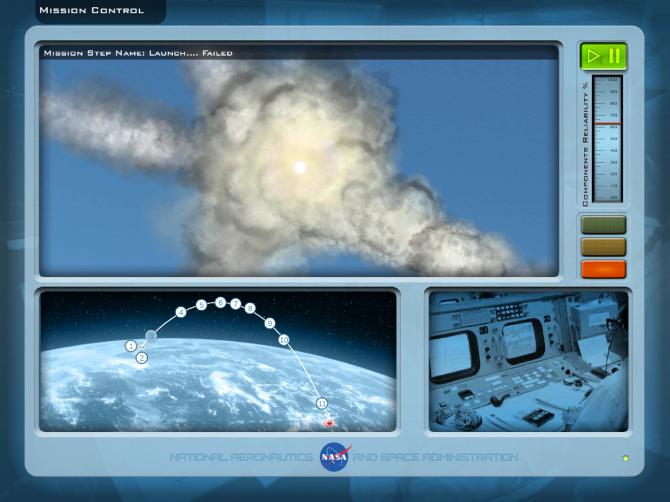
Task: Select highlighted trajectory step marker 3
Action: coord(151,336)
